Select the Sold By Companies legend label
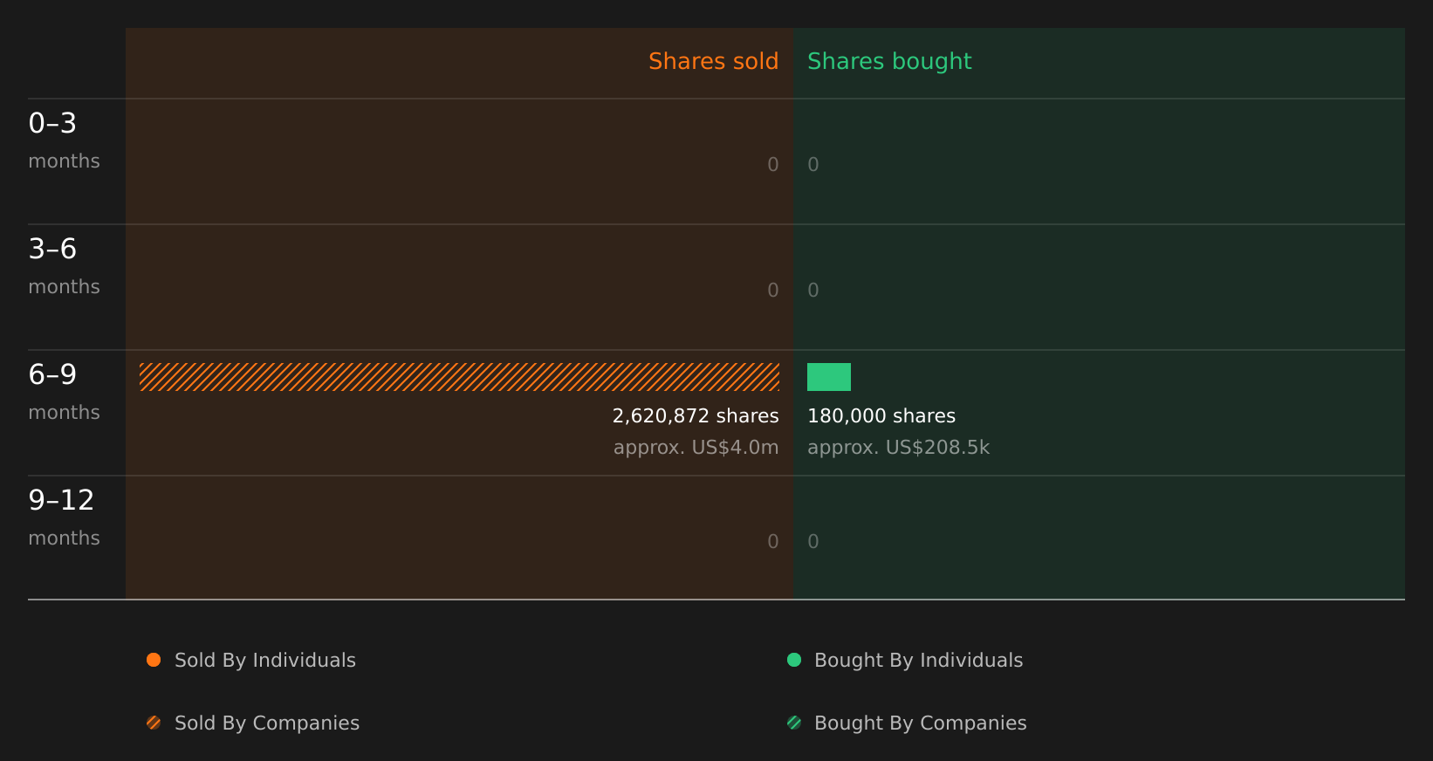The width and height of the screenshot is (1433, 761). (x=267, y=723)
